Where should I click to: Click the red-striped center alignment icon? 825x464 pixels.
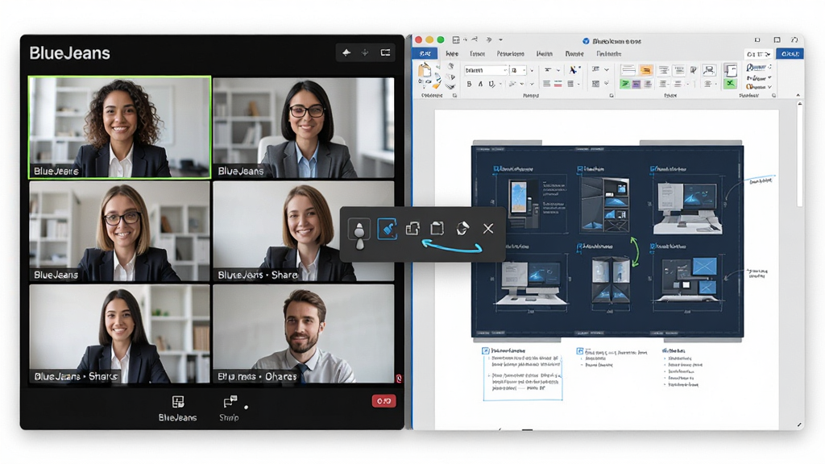click(x=558, y=84)
